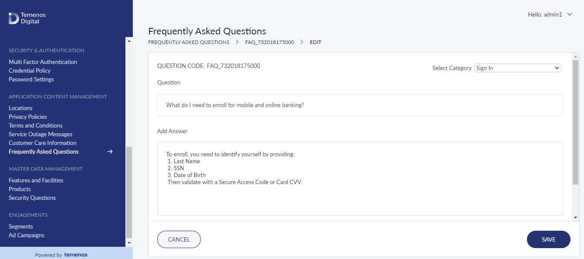Open Customer Care Information page
The height and width of the screenshot is (259, 584).
(43, 143)
